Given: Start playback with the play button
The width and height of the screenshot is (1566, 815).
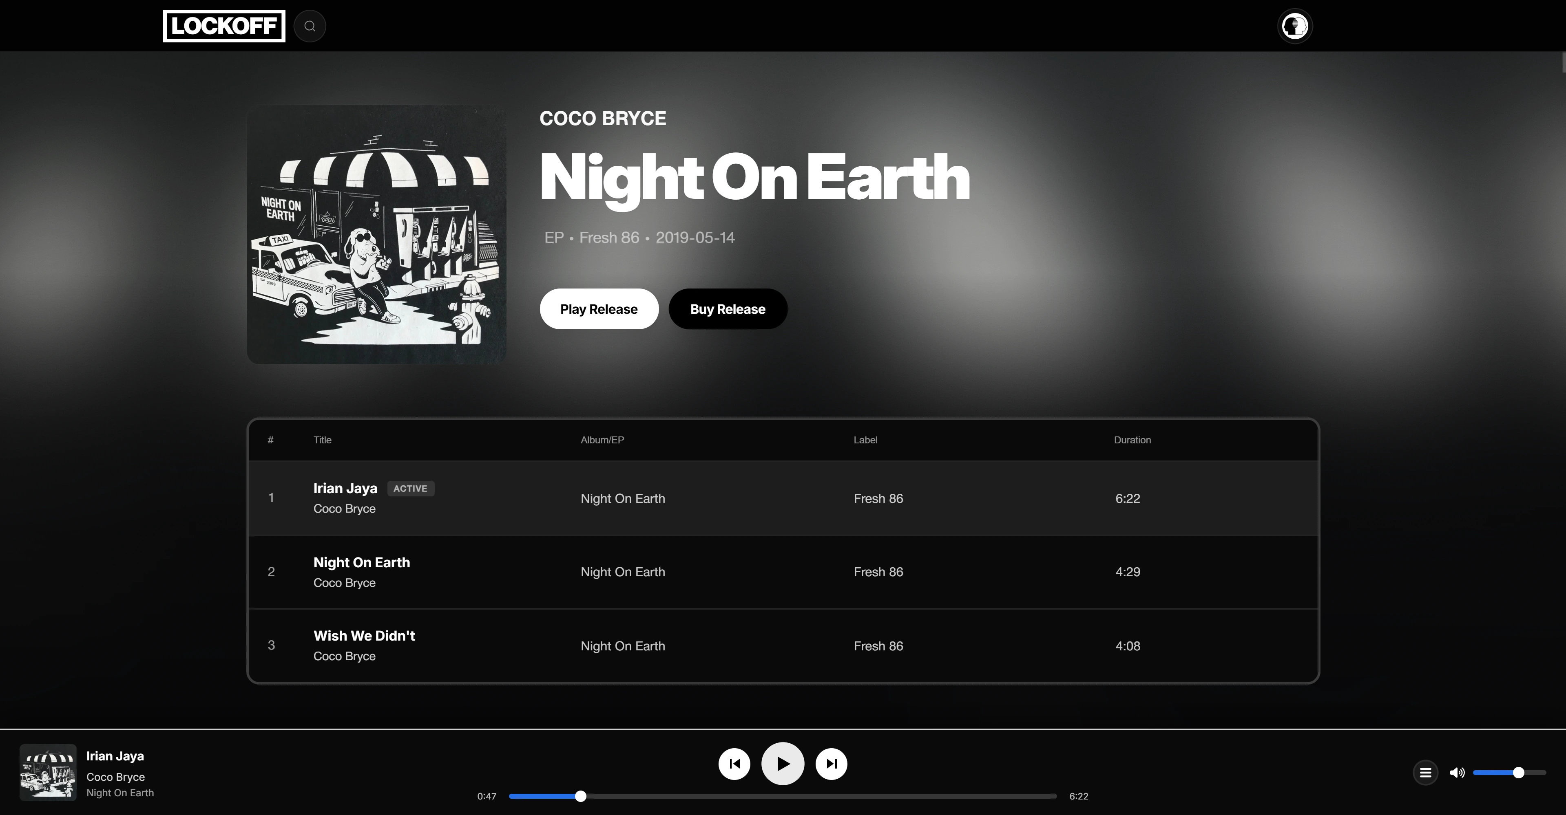Looking at the screenshot, I should point(783,763).
